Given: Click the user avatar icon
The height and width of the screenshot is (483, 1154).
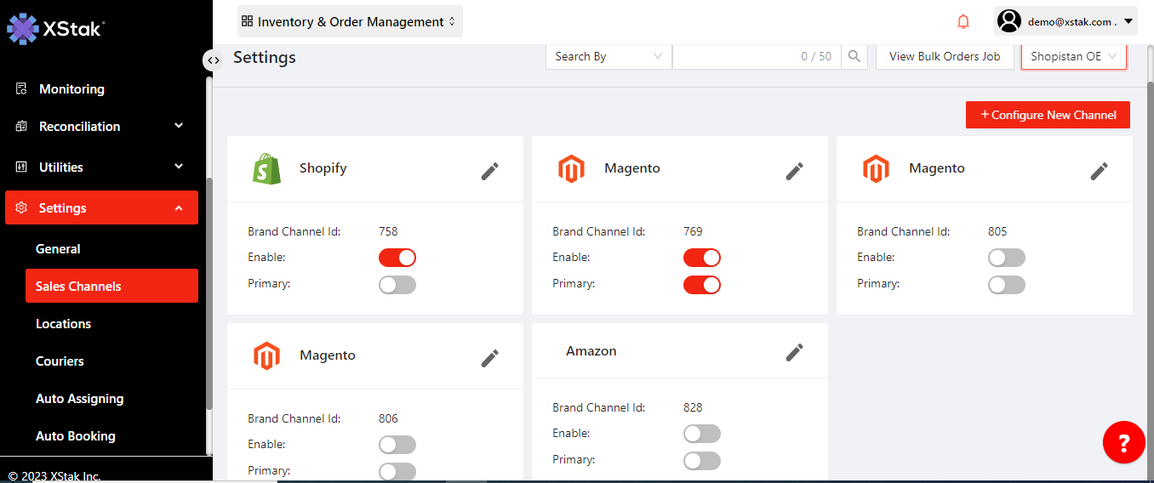Looking at the screenshot, I should click(x=1009, y=21).
